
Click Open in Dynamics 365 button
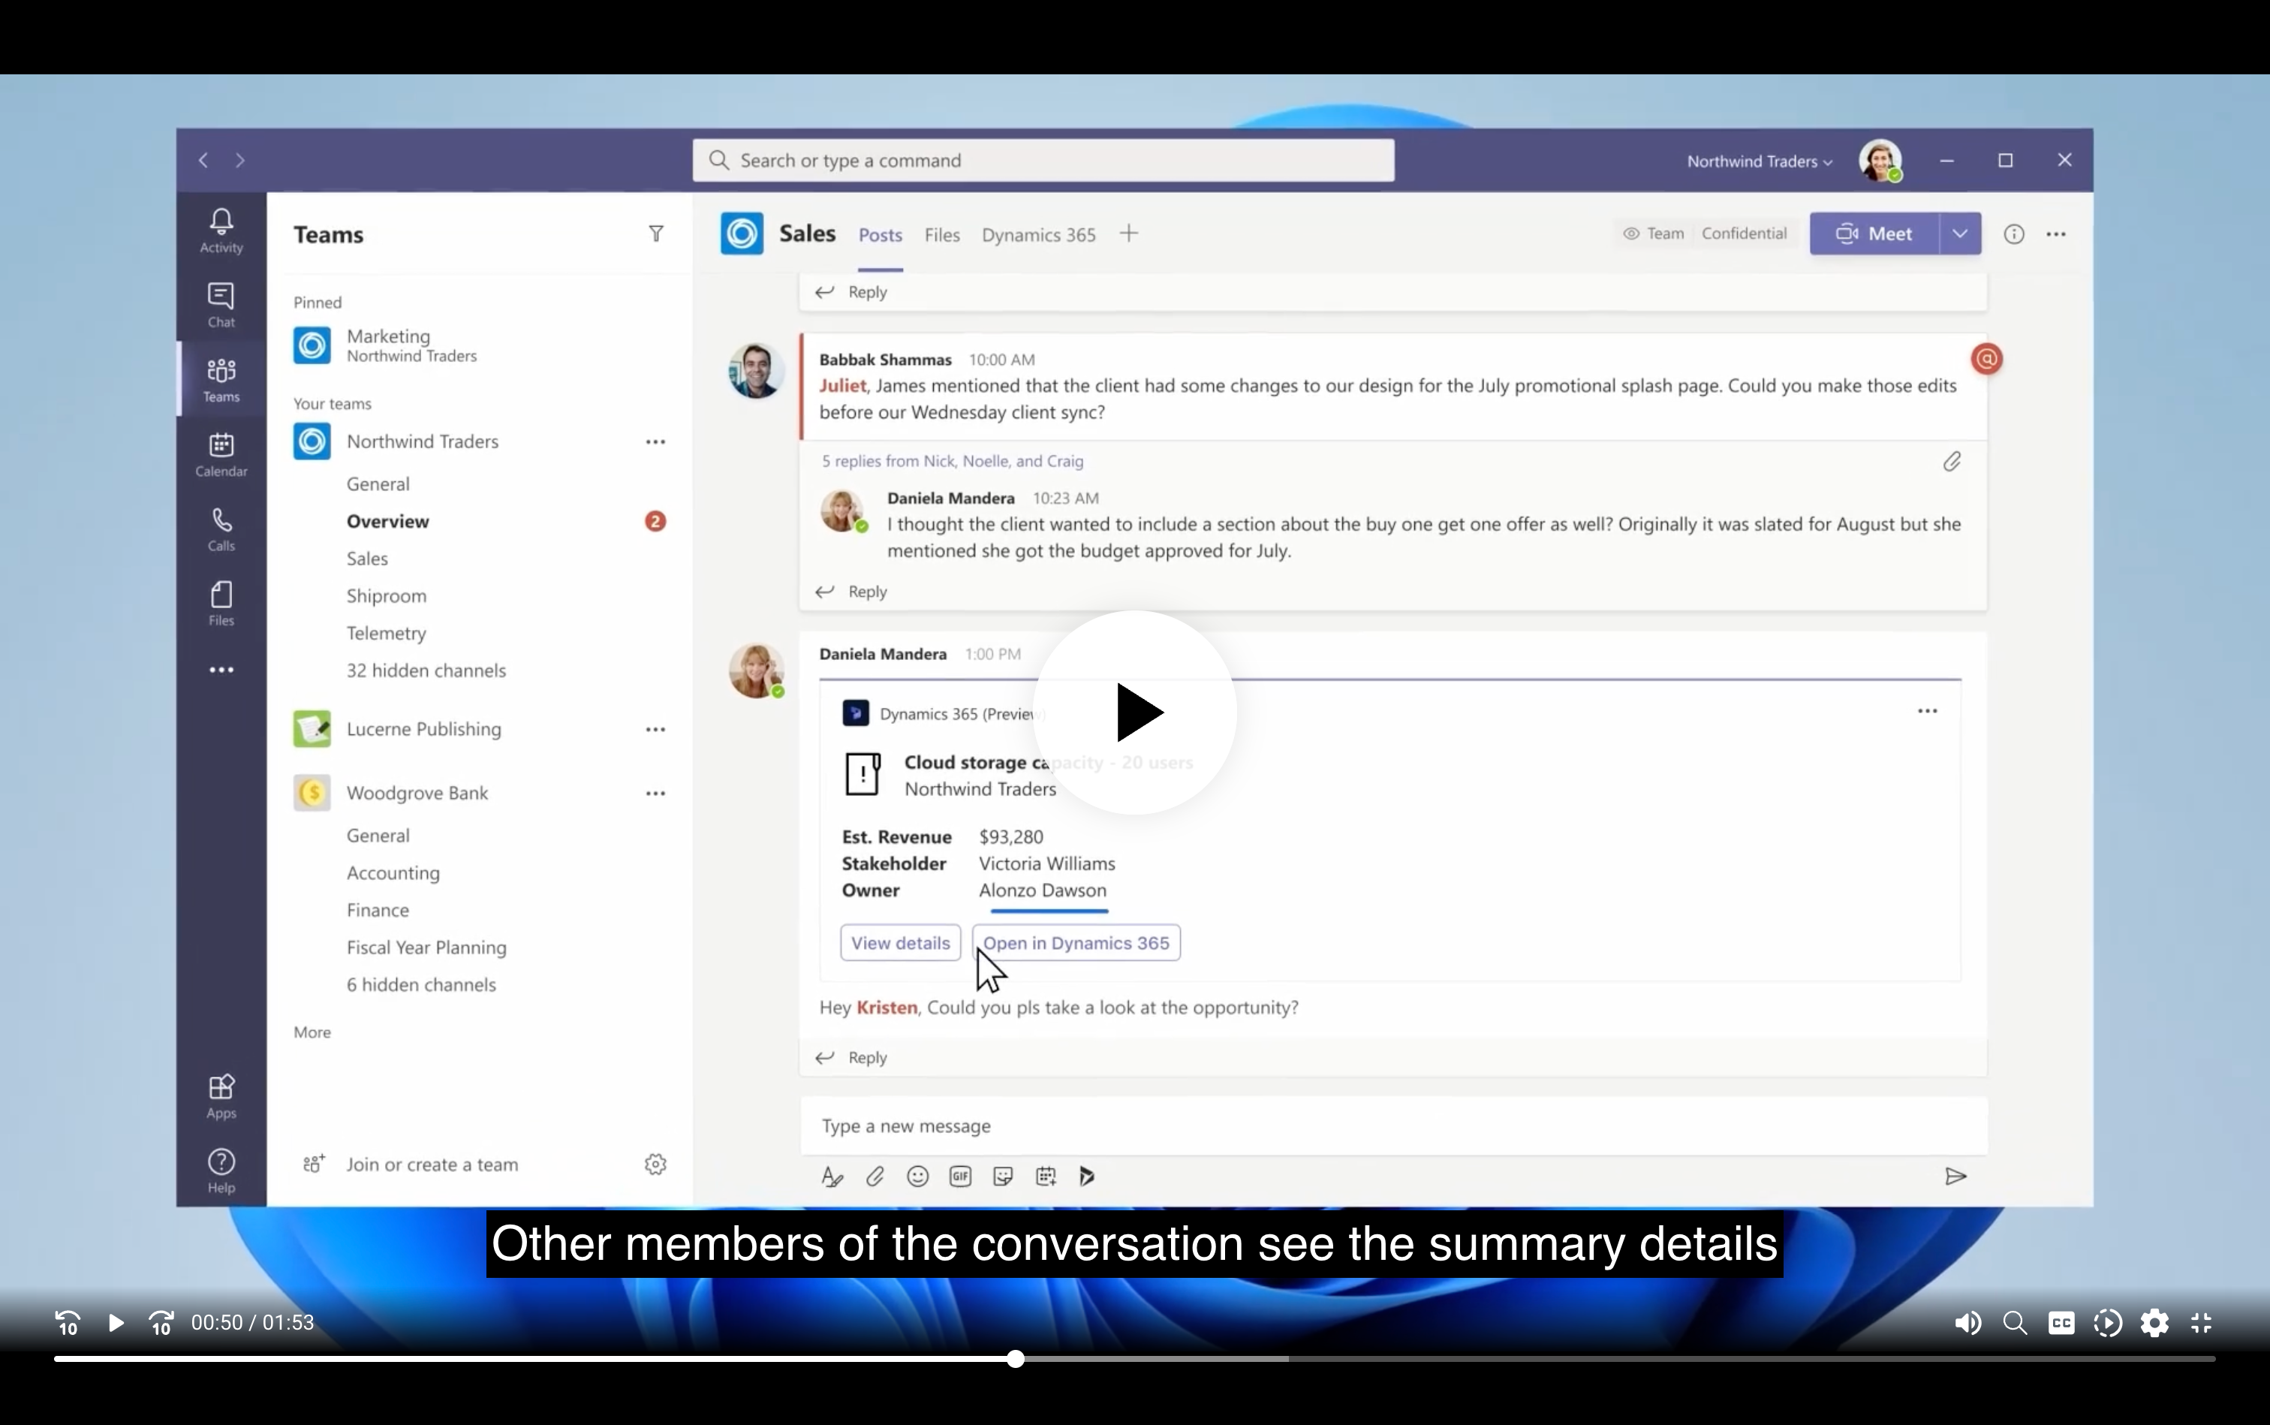[x=1076, y=942]
